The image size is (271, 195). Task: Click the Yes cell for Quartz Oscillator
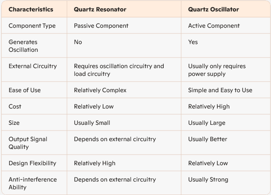point(193,42)
